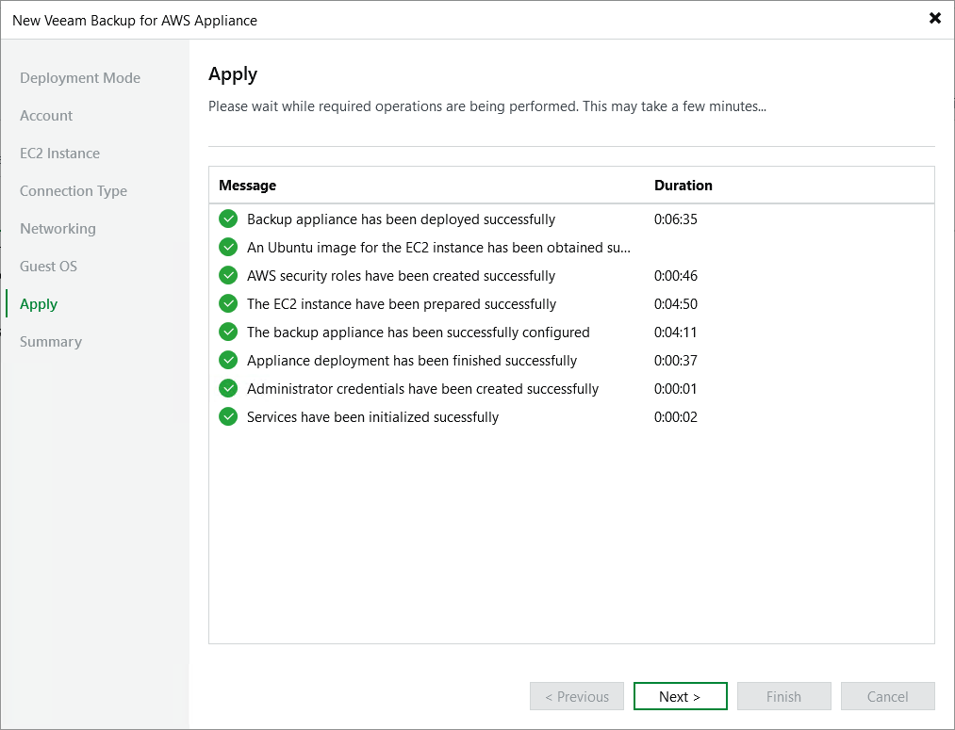Sort list by Message column header
Image resolution: width=955 pixels, height=730 pixels.
[x=248, y=186]
